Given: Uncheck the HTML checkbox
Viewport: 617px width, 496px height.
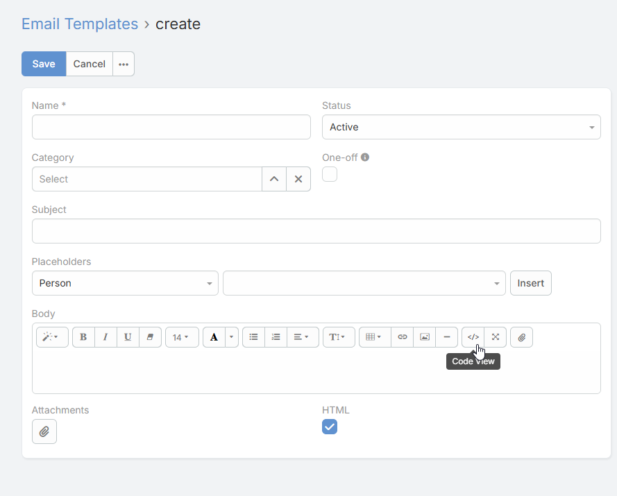Looking at the screenshot, I should pos(330,427).
